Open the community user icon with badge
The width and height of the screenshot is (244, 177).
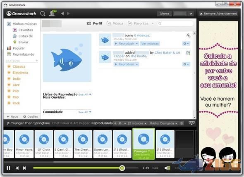tap(53, 13)
